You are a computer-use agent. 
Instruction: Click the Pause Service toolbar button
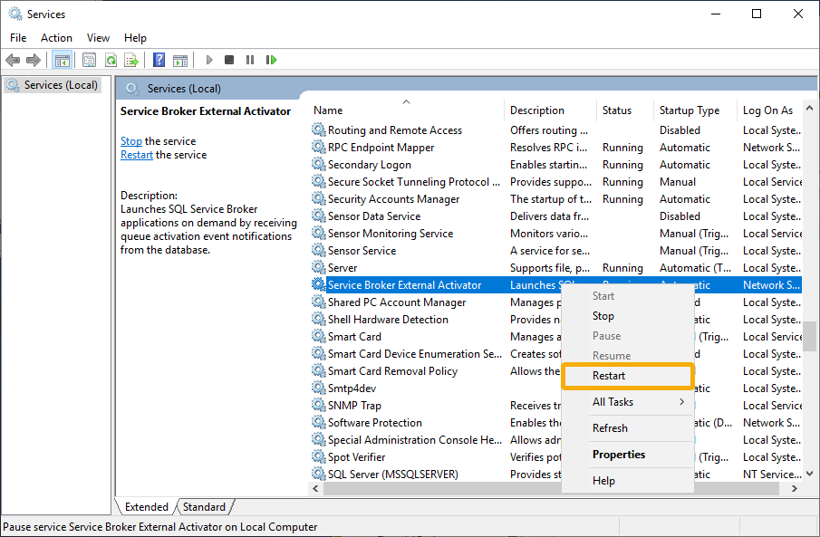point(250,60)
